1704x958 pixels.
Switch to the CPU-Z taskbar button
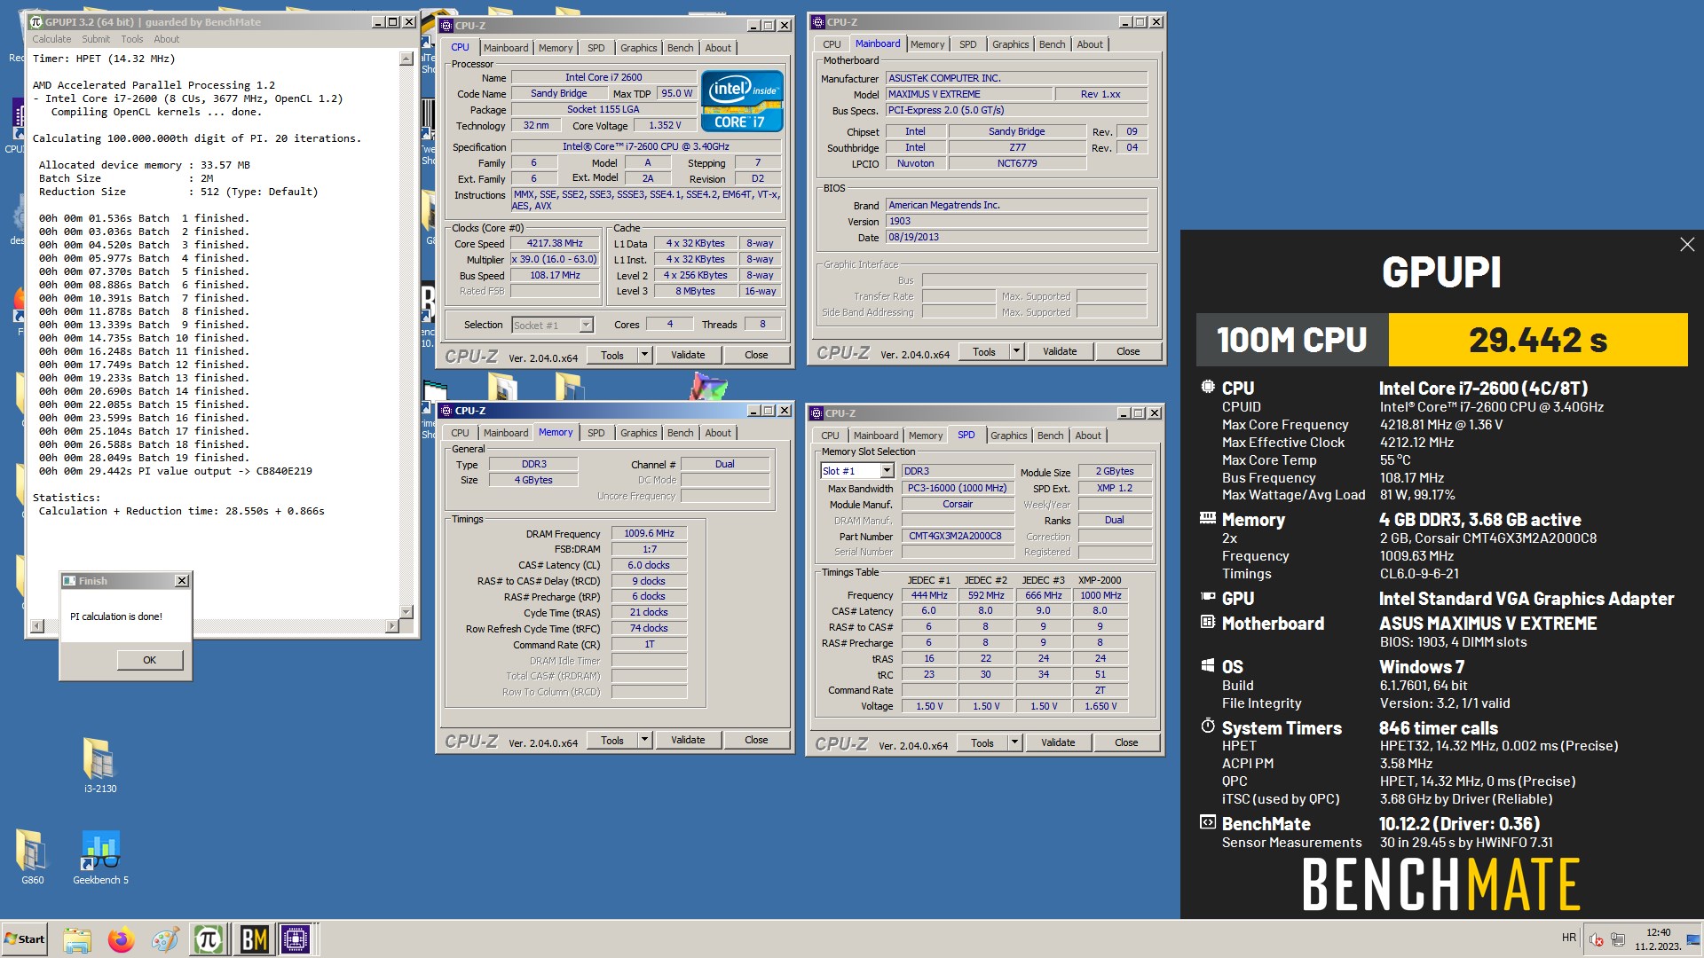296,939
